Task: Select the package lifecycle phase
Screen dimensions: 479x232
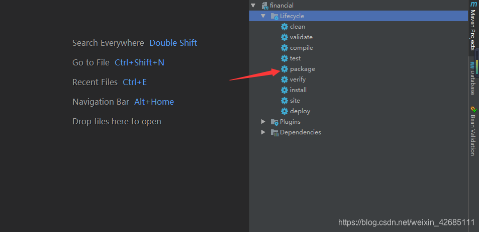Action: (x=303, y=69)
